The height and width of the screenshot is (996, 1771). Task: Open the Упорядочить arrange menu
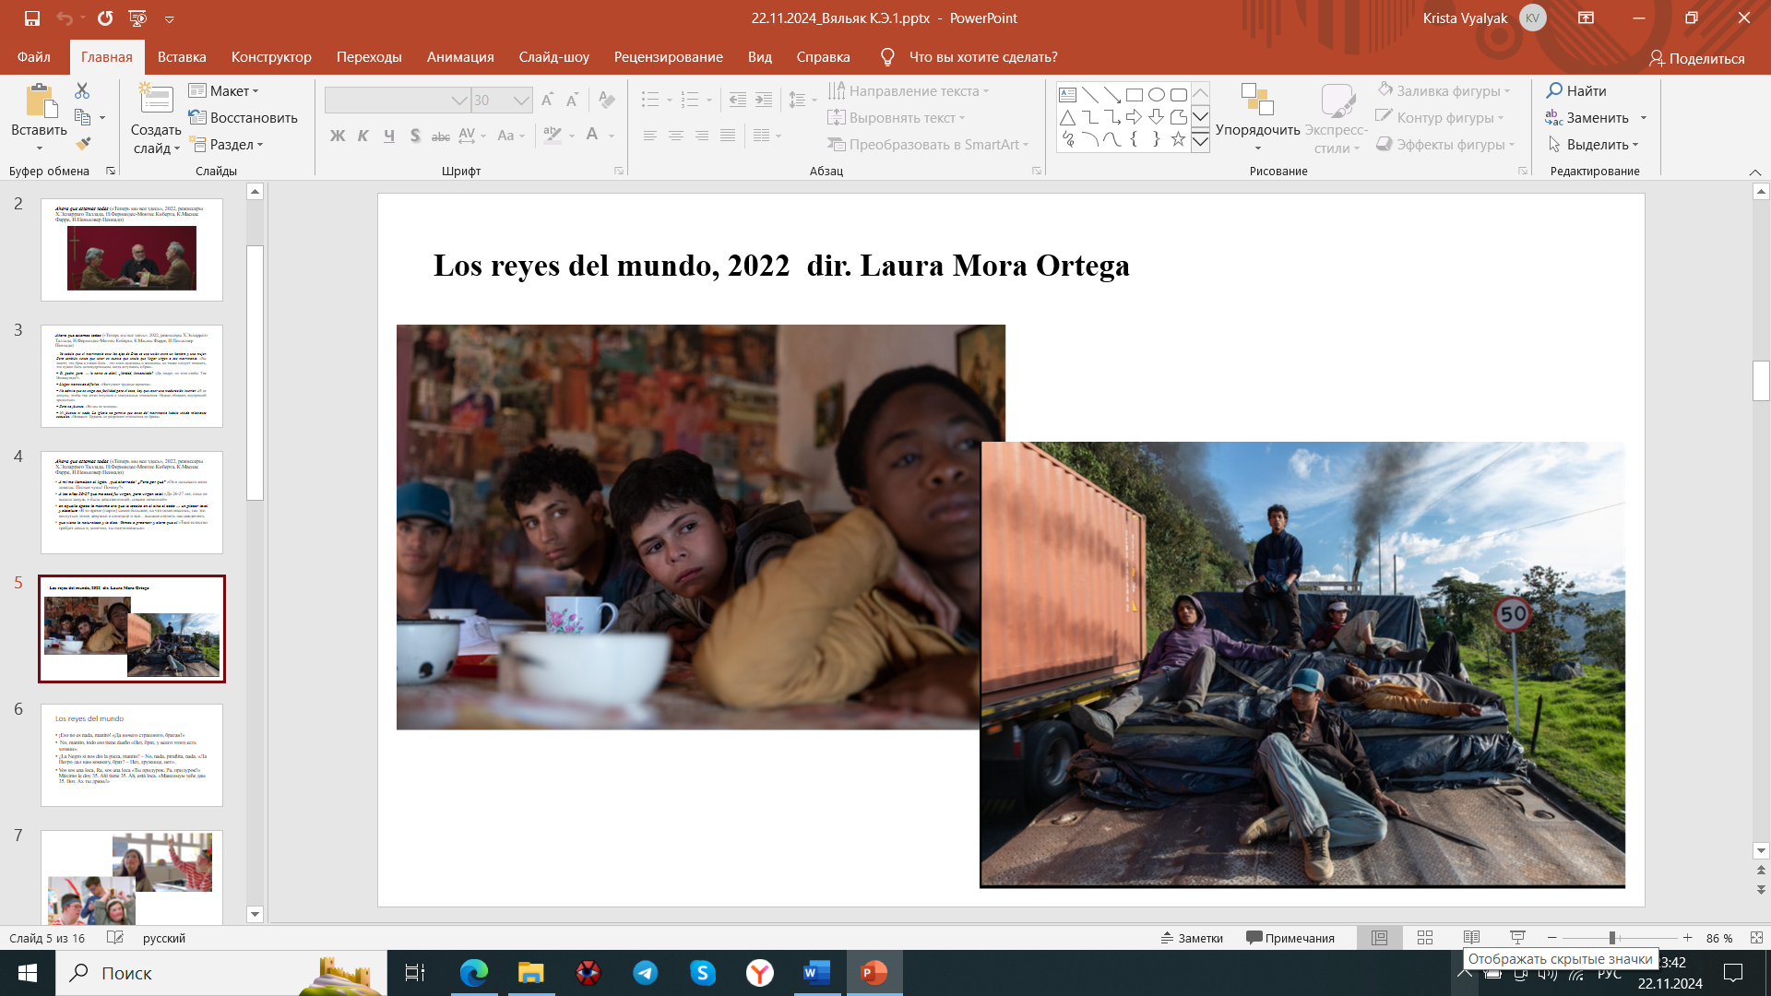1257,118
